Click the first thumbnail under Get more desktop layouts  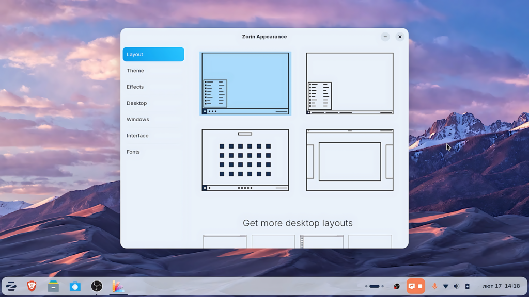(x=225, y=241)
